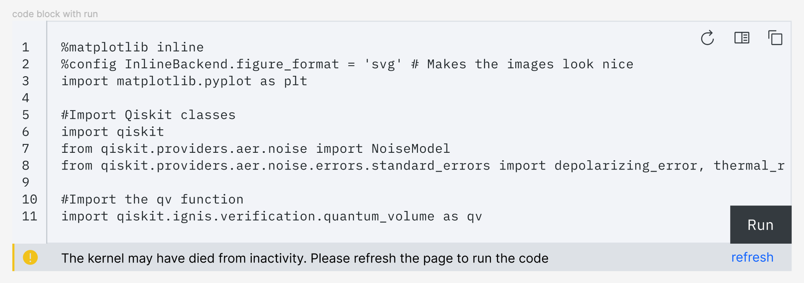Open the side-by-side documentation view icon
This screenshot has height=283, width=804.
[741, 38]
